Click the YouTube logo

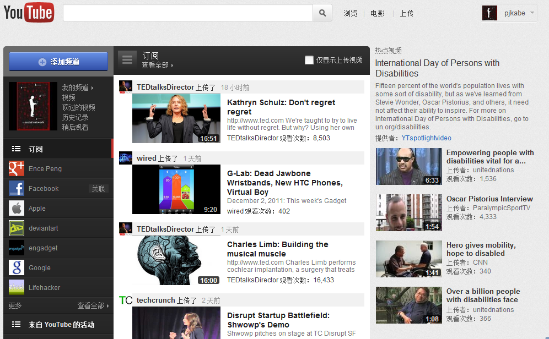29,13
